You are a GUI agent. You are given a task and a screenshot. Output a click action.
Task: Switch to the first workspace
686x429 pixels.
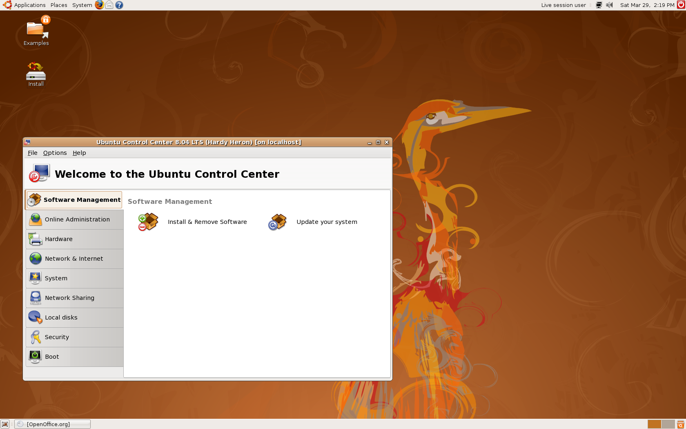654,424
